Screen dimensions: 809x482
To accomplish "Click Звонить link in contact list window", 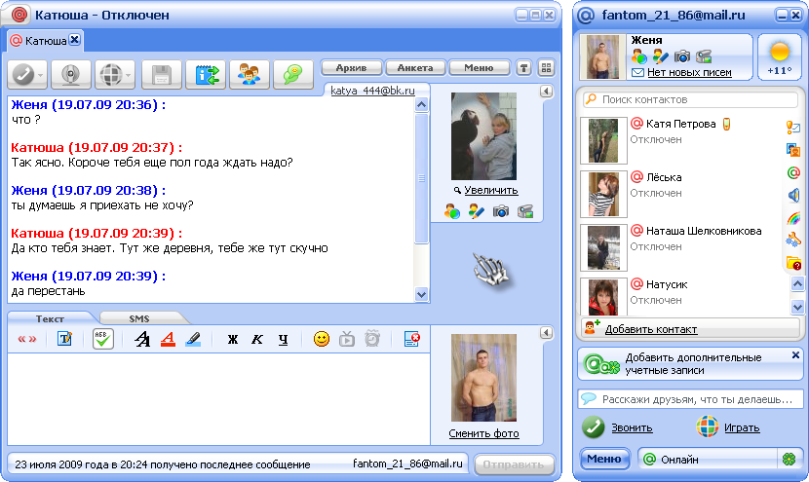I will click(632, 427).
